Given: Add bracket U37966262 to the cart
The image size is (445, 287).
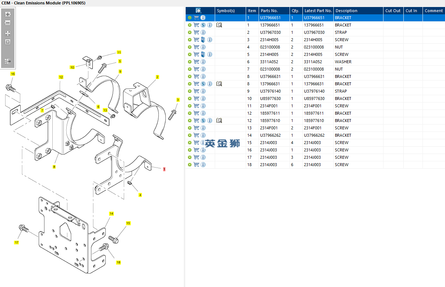Looking at the screenshot, I should pyautogui.click(x=196, y=135).
